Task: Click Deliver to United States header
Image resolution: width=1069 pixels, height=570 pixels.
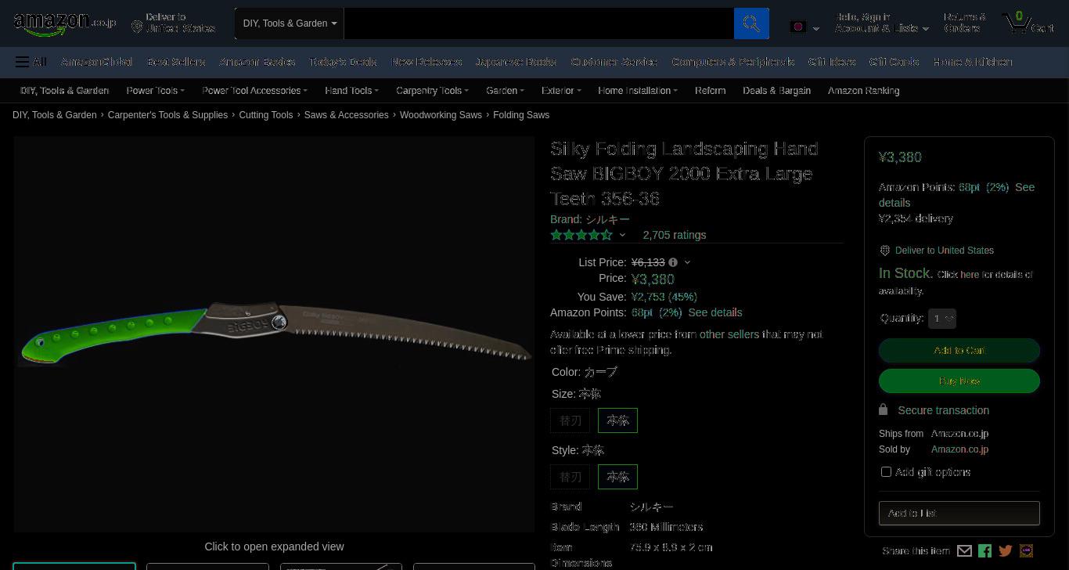Action: (173, 23)
